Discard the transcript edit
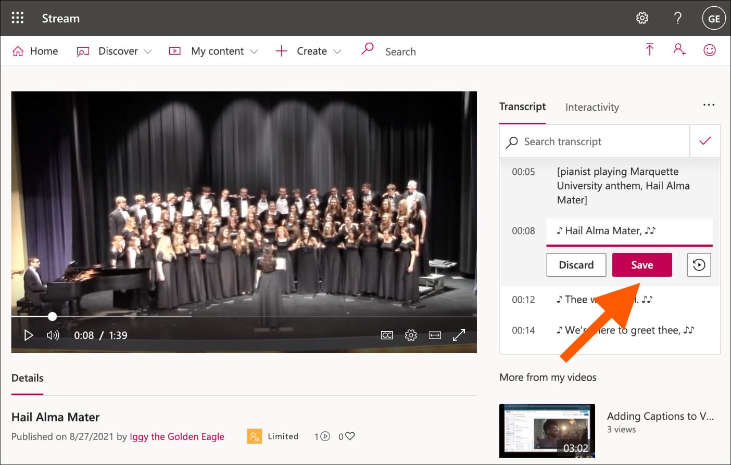This screenshot has height=465, width=731. coord(576,265)
